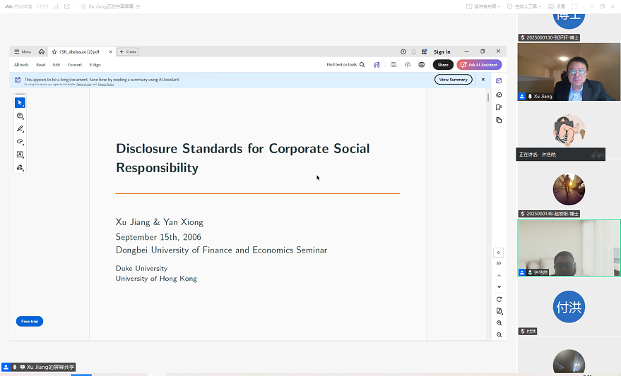Click the Free trial button
This screenshot has height=376, width=621.
(x=30, y=322)
